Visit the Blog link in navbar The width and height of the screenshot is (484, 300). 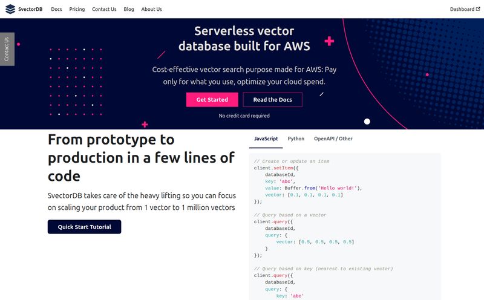click(129, 9)
